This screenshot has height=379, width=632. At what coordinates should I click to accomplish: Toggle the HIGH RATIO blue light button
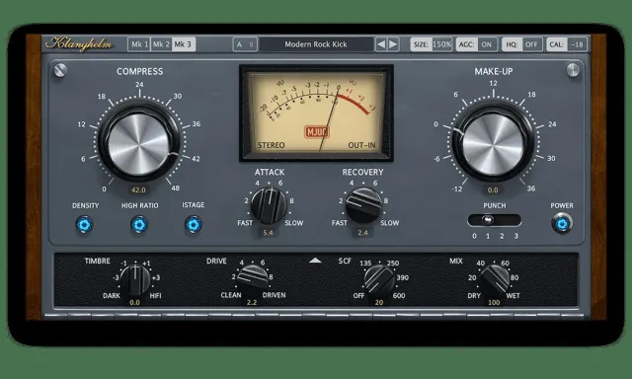pyautogui.click(x=139, y=224)
